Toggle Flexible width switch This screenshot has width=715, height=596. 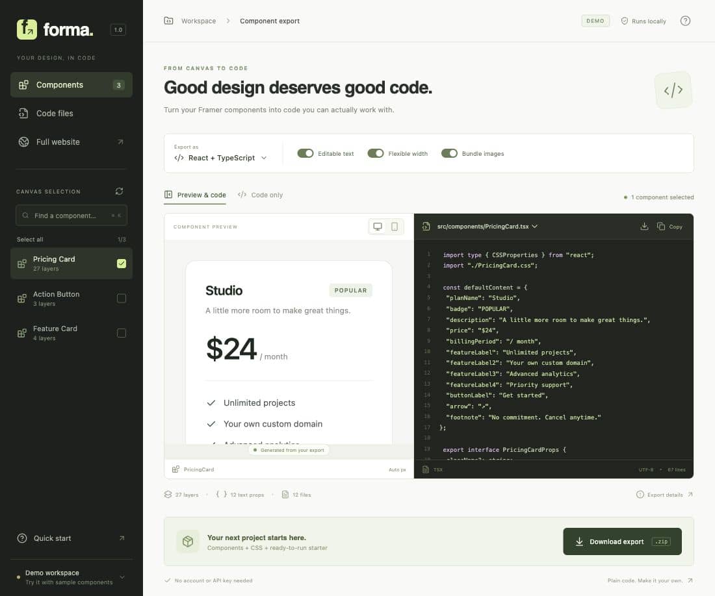[376, 153]
